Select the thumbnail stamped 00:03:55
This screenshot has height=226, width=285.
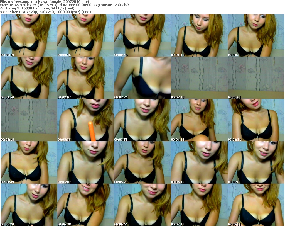click(142, 120)
